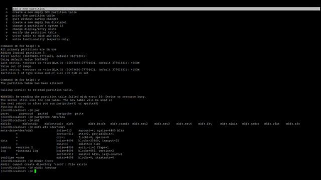Select 'mkfs.ext4' in the completion row

(x=184, y=123)
